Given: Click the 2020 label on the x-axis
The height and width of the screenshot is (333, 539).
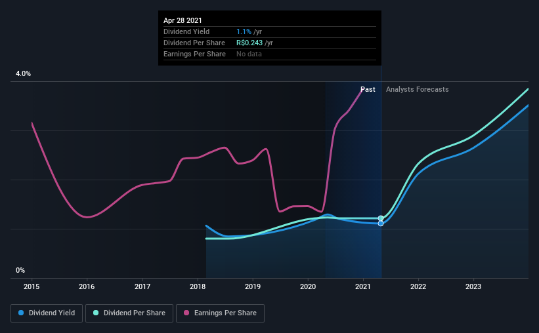Looking at the screenshot, I should coord(308,286).
